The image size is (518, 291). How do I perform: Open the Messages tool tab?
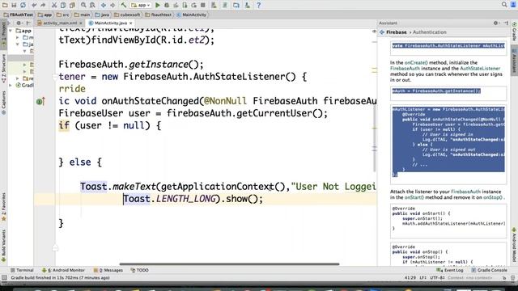[x=108, y=270]
